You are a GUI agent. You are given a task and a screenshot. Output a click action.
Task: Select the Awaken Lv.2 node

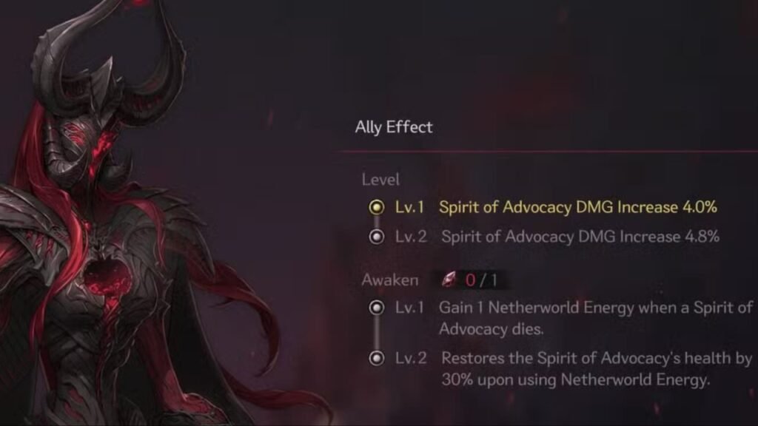[377, 359]
